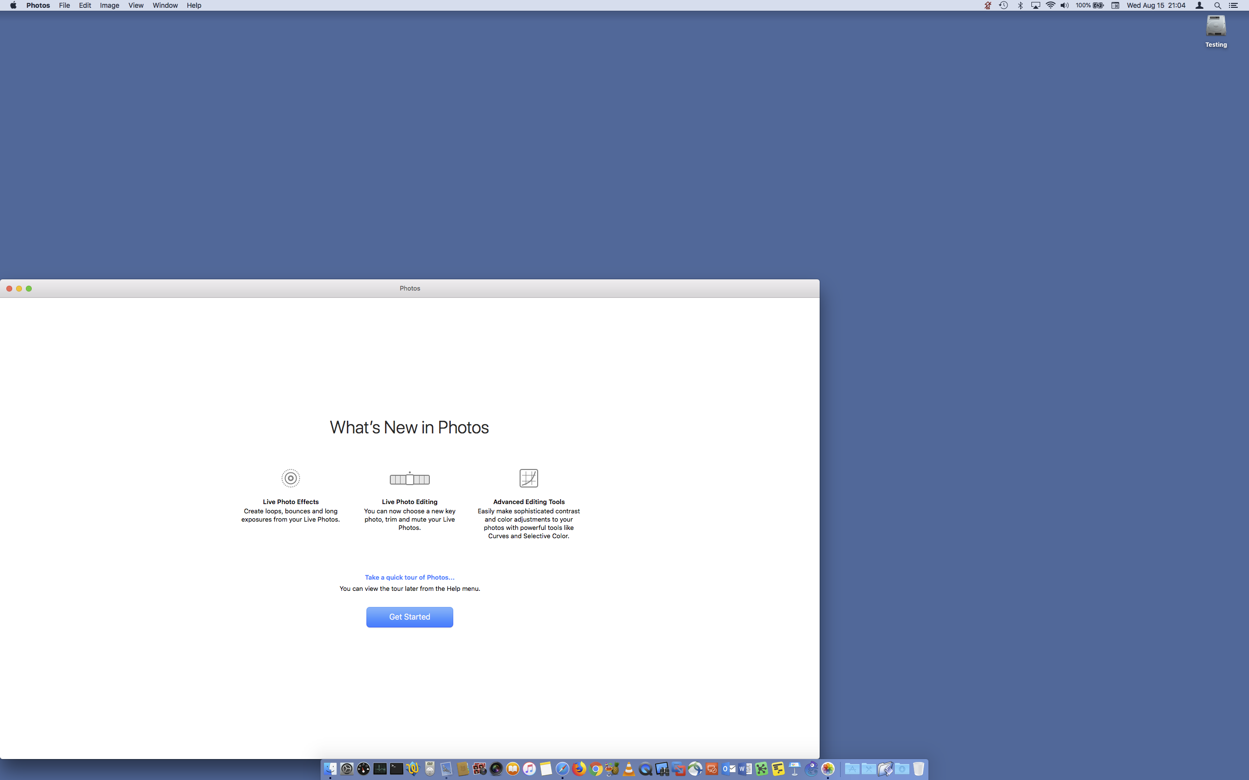Click the Spotlight search icon
Image resolution: width=1249 pixels, height=780 pixels.
(1217, 5)
